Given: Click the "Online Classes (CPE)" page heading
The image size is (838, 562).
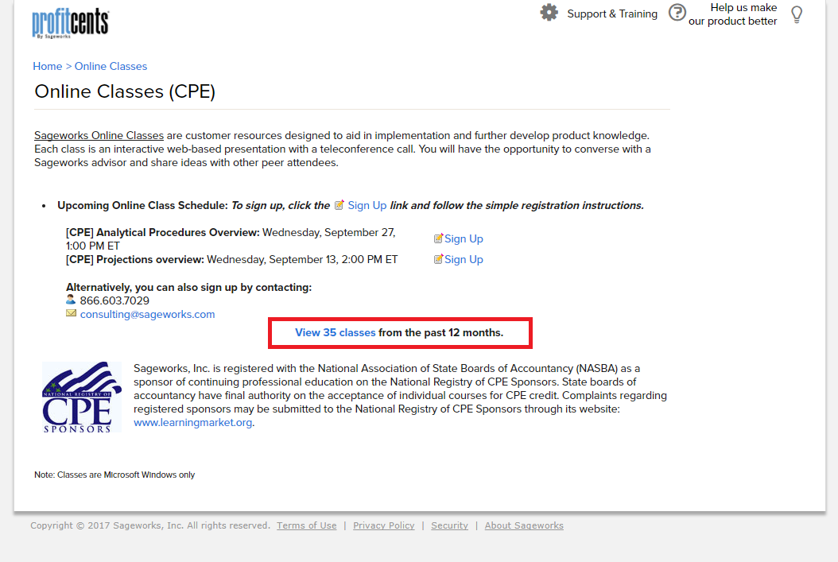Looking at the screenshot, I should pyautogui.click(x=125, y=92).
